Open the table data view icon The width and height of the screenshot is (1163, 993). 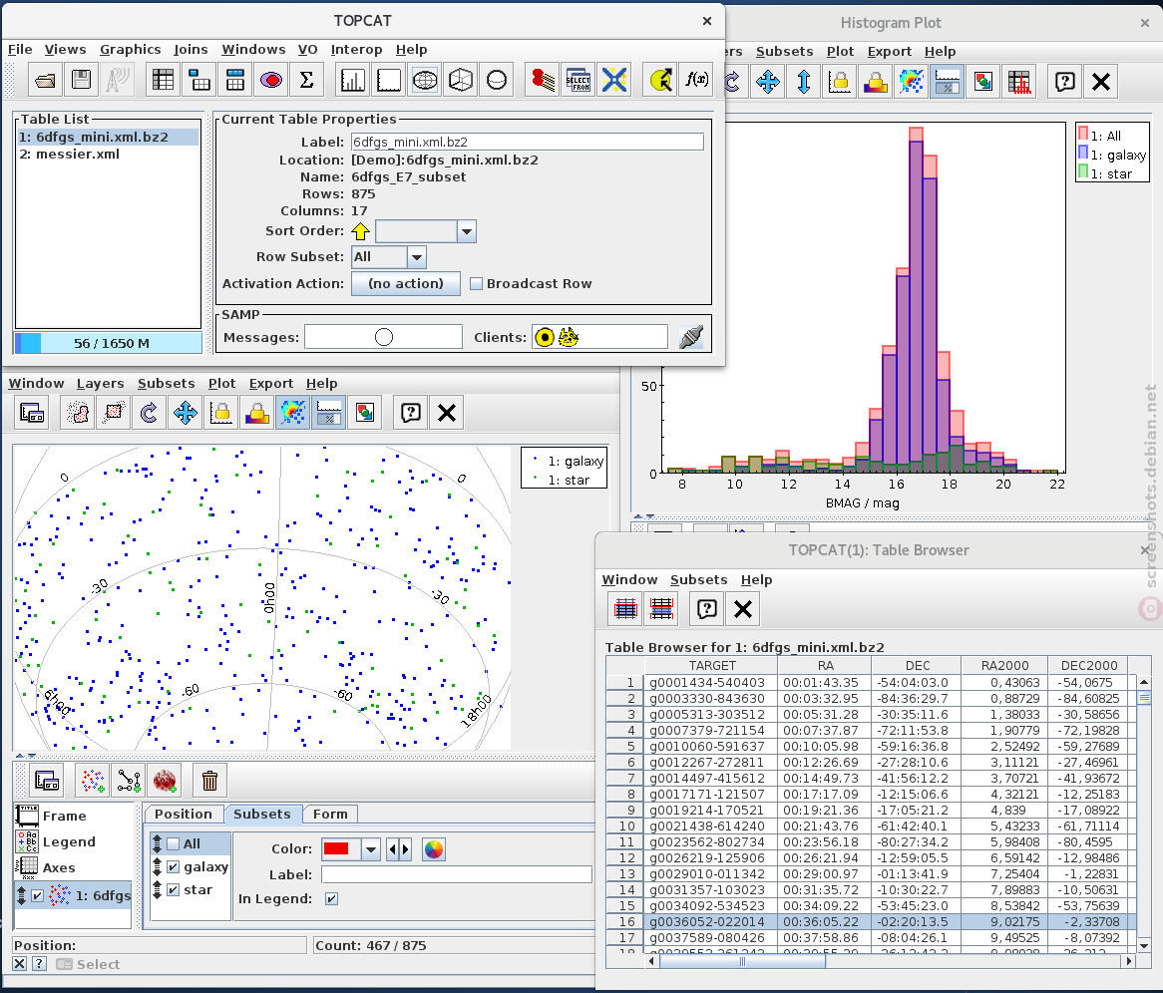163,80
